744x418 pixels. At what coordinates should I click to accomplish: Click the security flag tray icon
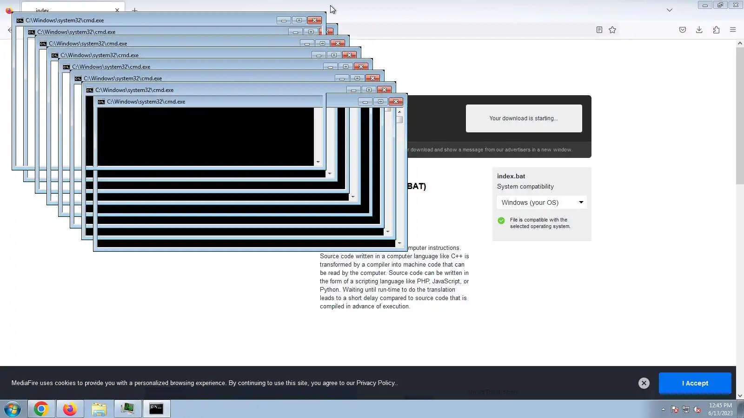tap(675, 409)
